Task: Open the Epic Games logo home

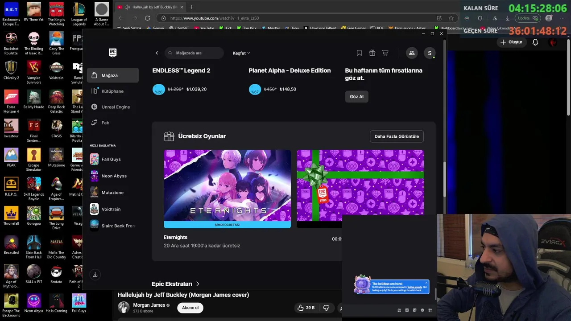Action: [x=112, y=53]
